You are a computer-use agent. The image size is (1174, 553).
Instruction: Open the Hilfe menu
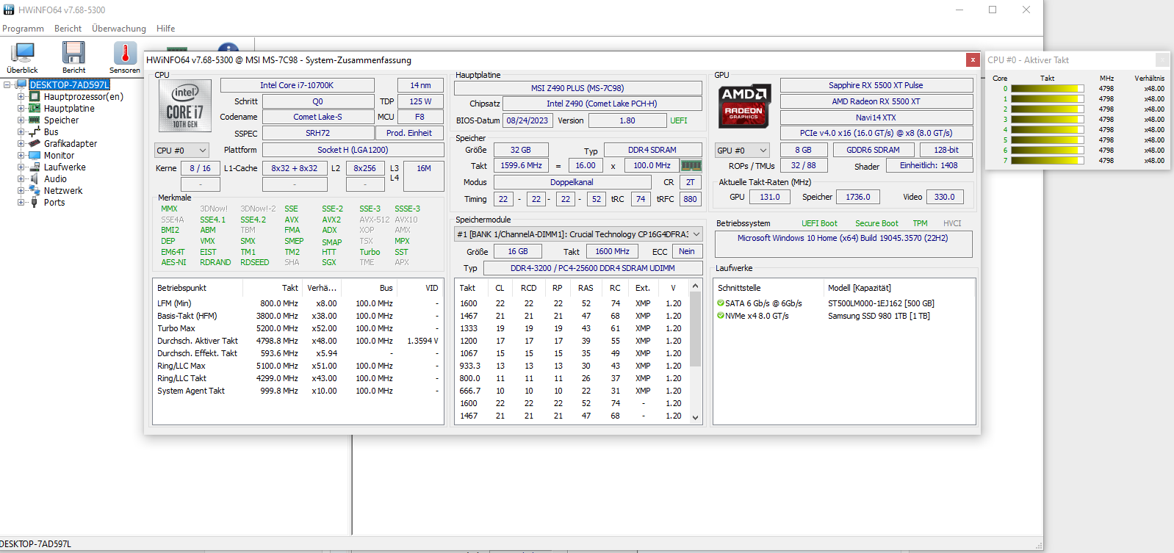coord(166,29)
